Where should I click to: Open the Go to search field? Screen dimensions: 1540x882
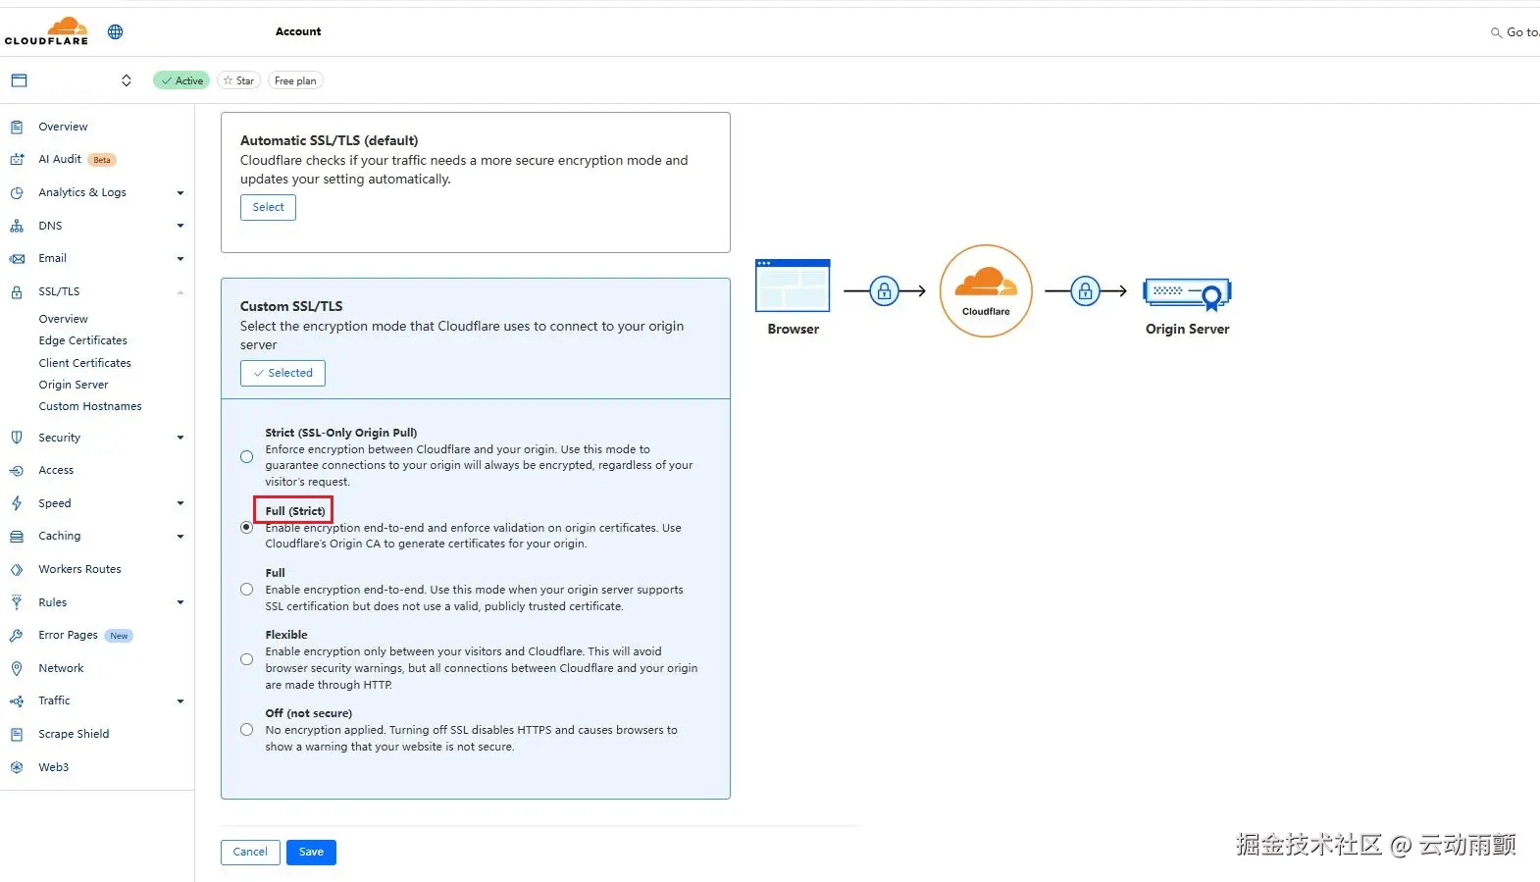tap(1515, 32)
